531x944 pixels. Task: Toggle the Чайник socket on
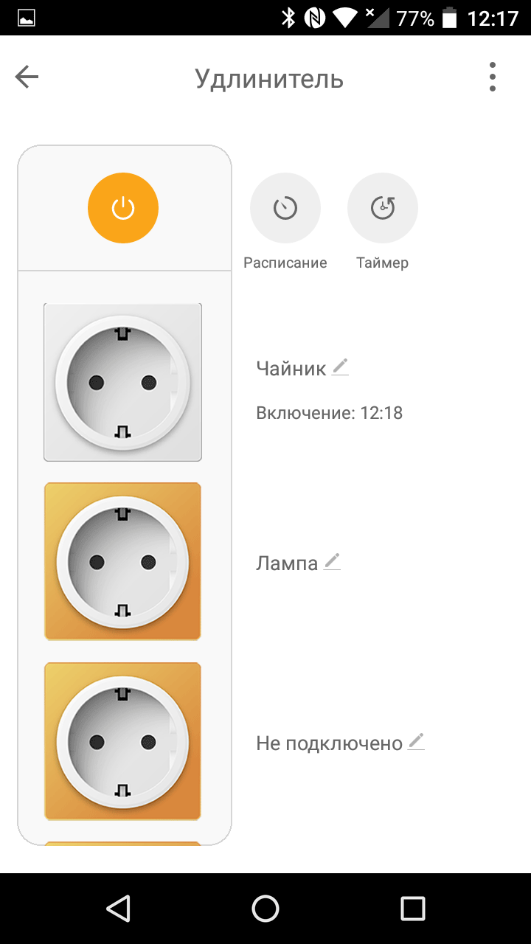click(122, 382)
